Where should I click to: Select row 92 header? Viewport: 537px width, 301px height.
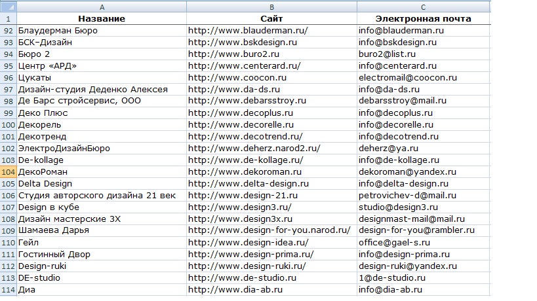pyautogui.click(x=8, y=30)
